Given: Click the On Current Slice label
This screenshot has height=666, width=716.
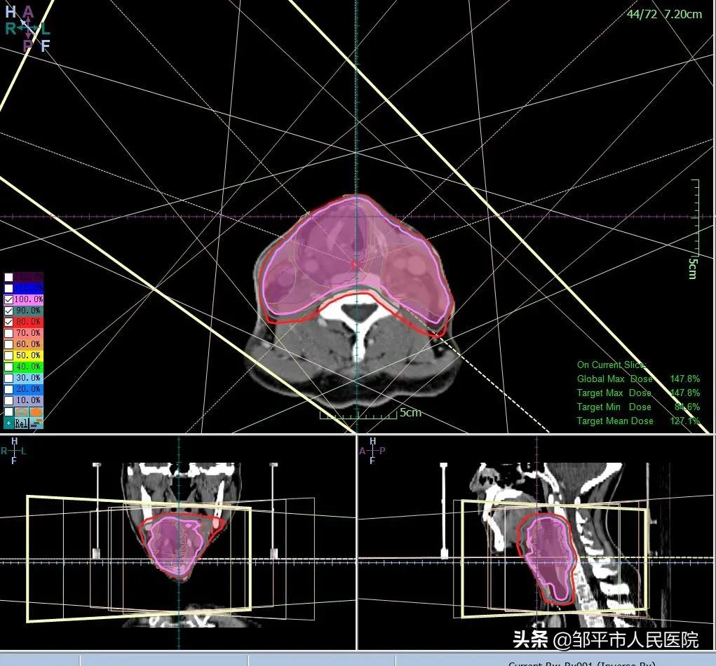Looking at the screenshot, I should [x=612, y=365].
